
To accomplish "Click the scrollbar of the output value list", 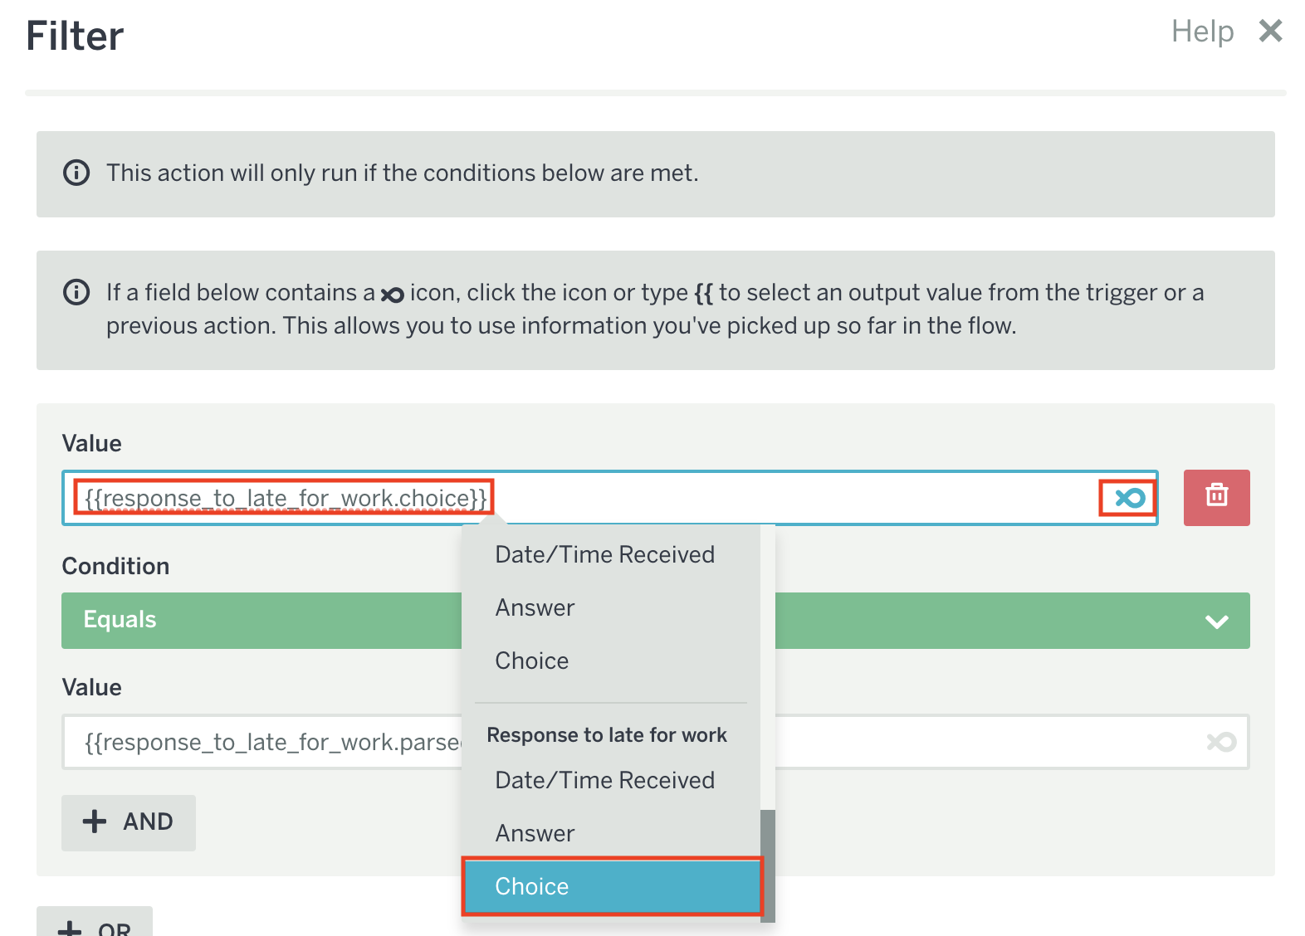I will click(x=768, y=863).
